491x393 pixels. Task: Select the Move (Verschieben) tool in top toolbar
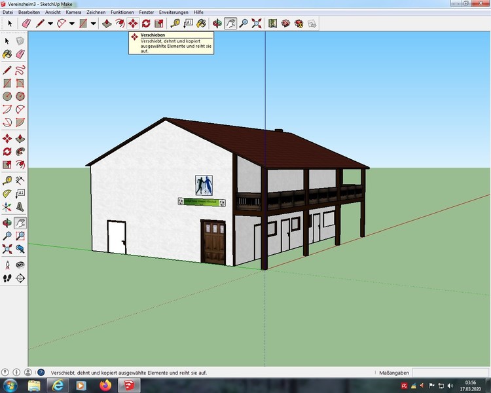pyautogui.click(x=133, y=24)
